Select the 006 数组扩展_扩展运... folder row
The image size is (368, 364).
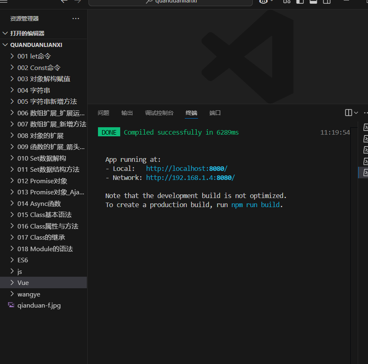pyautogui.click(x=43, y=113)
